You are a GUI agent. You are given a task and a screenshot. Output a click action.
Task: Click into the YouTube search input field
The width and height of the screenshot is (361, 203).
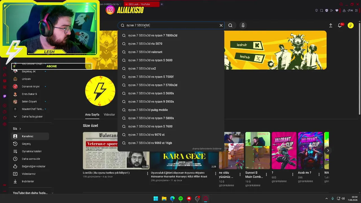171,25
